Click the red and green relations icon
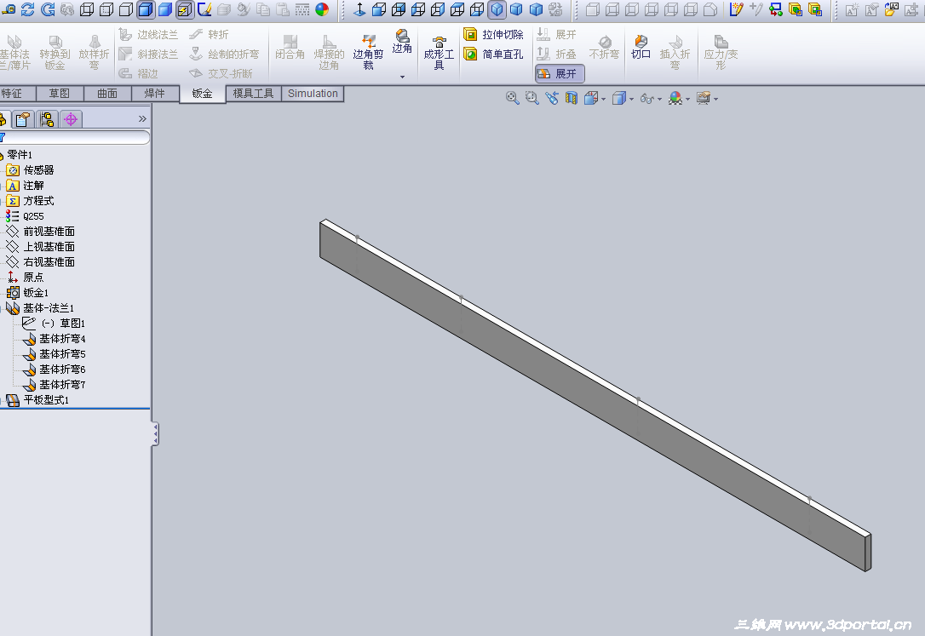The image size is (925, 636). pos(776,9)
